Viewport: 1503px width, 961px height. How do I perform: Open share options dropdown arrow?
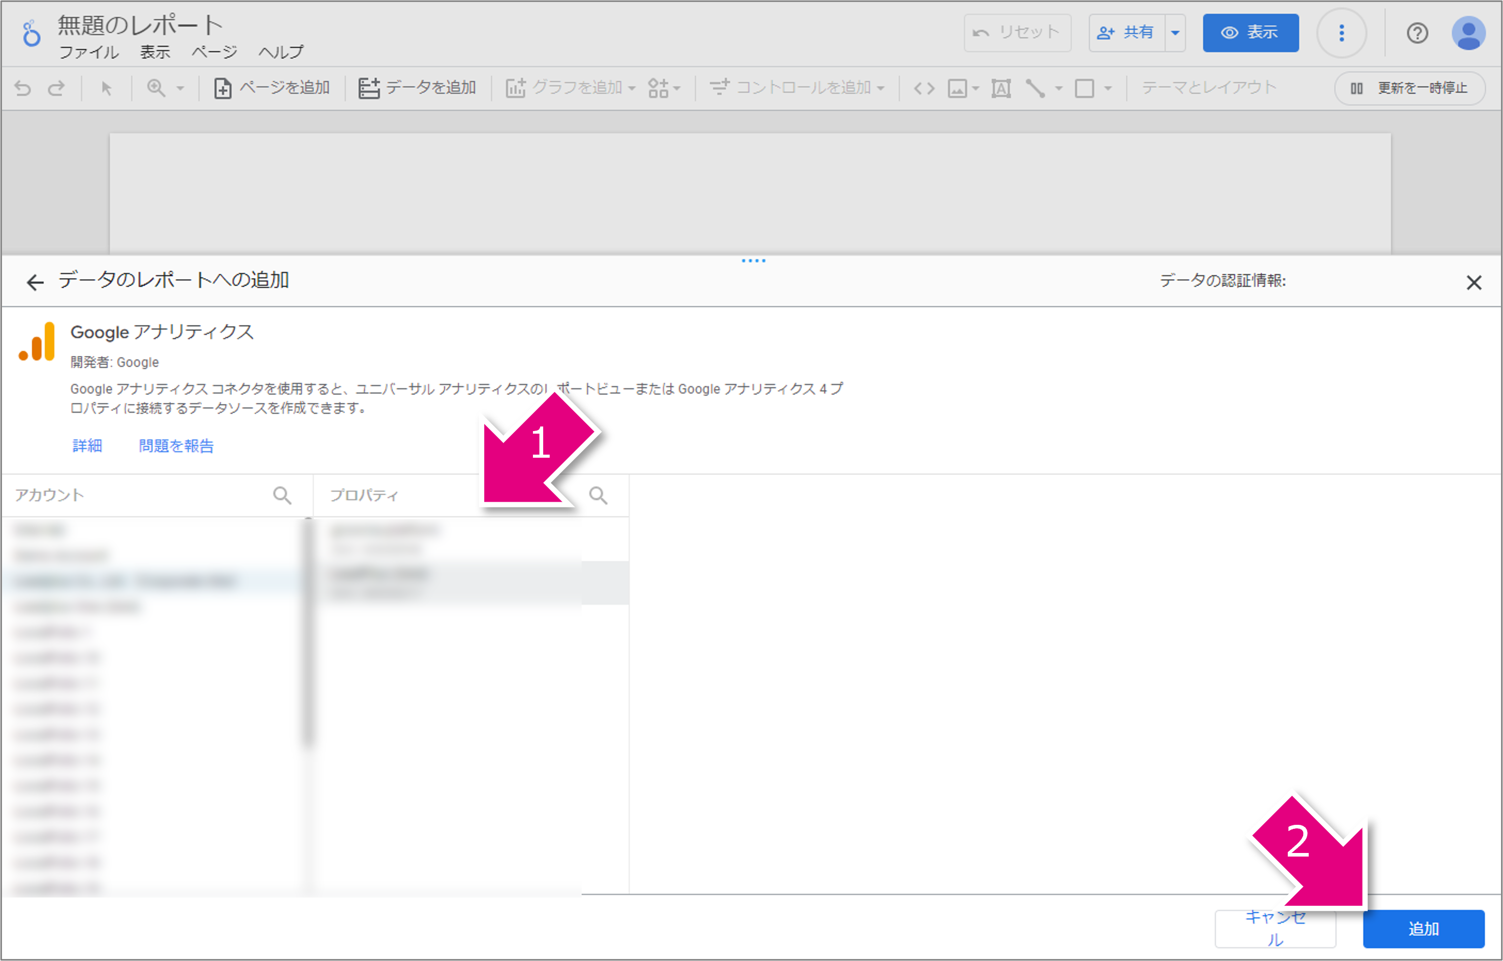1175,32
